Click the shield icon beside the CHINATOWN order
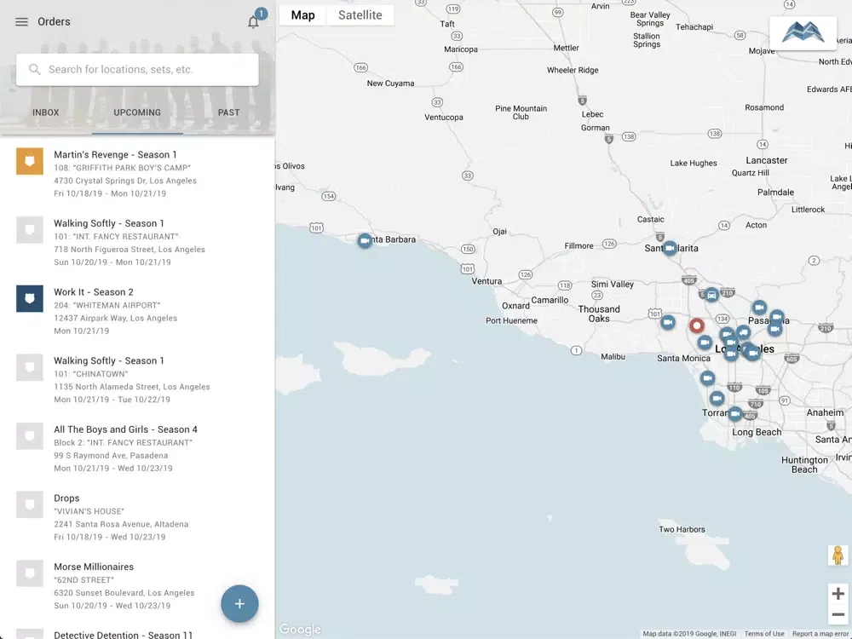The image size is (852, 639). [x=30, y=366]
